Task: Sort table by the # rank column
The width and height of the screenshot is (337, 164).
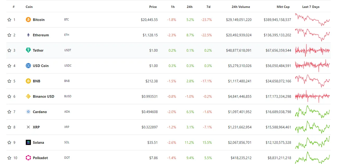Action: [14, 7]
